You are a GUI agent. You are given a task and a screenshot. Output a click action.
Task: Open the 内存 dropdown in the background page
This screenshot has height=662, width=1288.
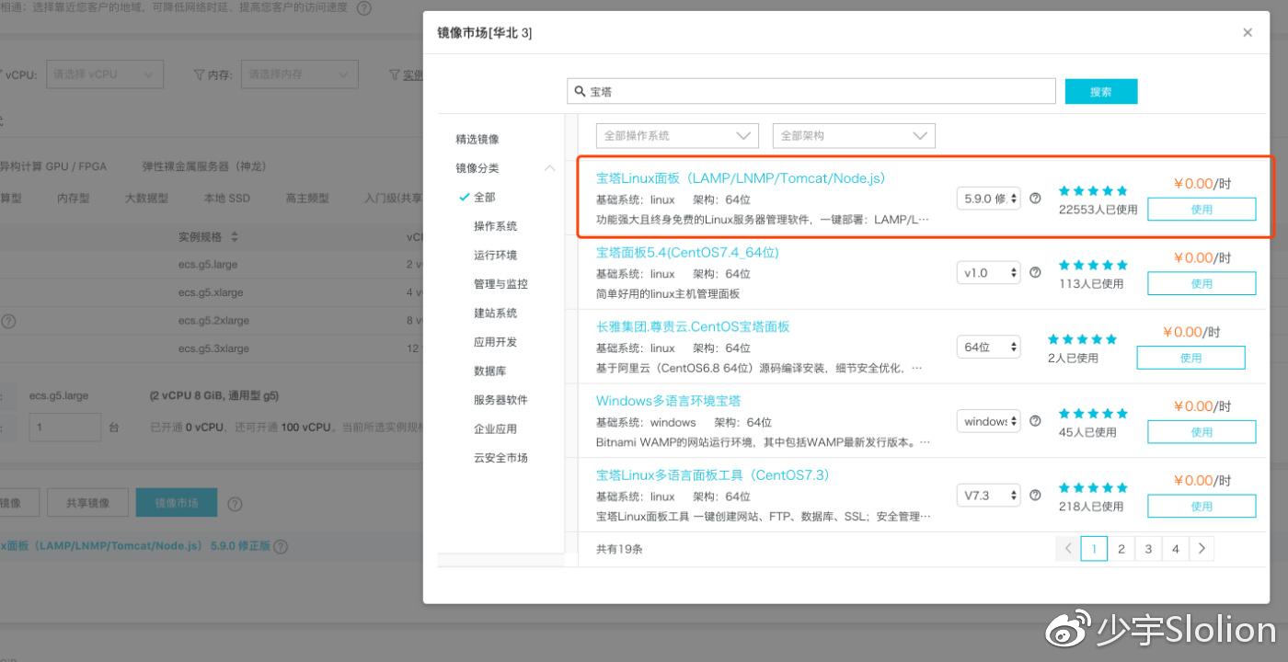click(299, 74)
